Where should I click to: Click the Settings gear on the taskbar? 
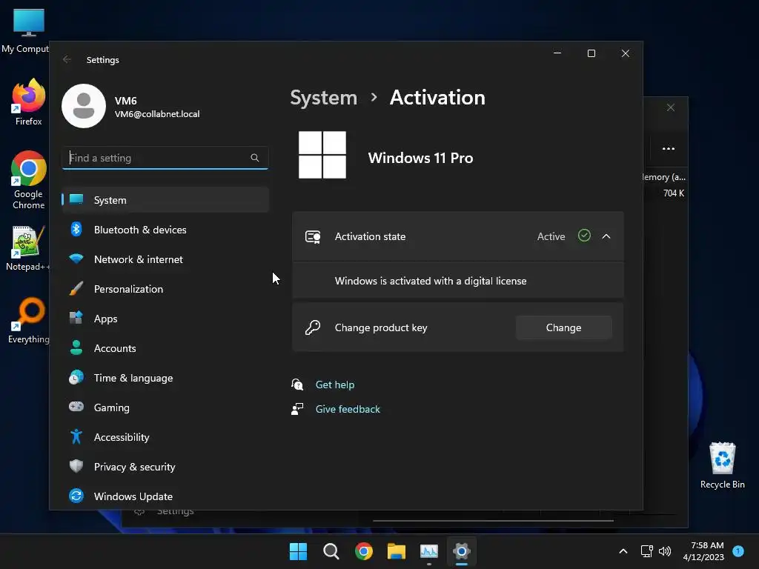tap(462, 551)
